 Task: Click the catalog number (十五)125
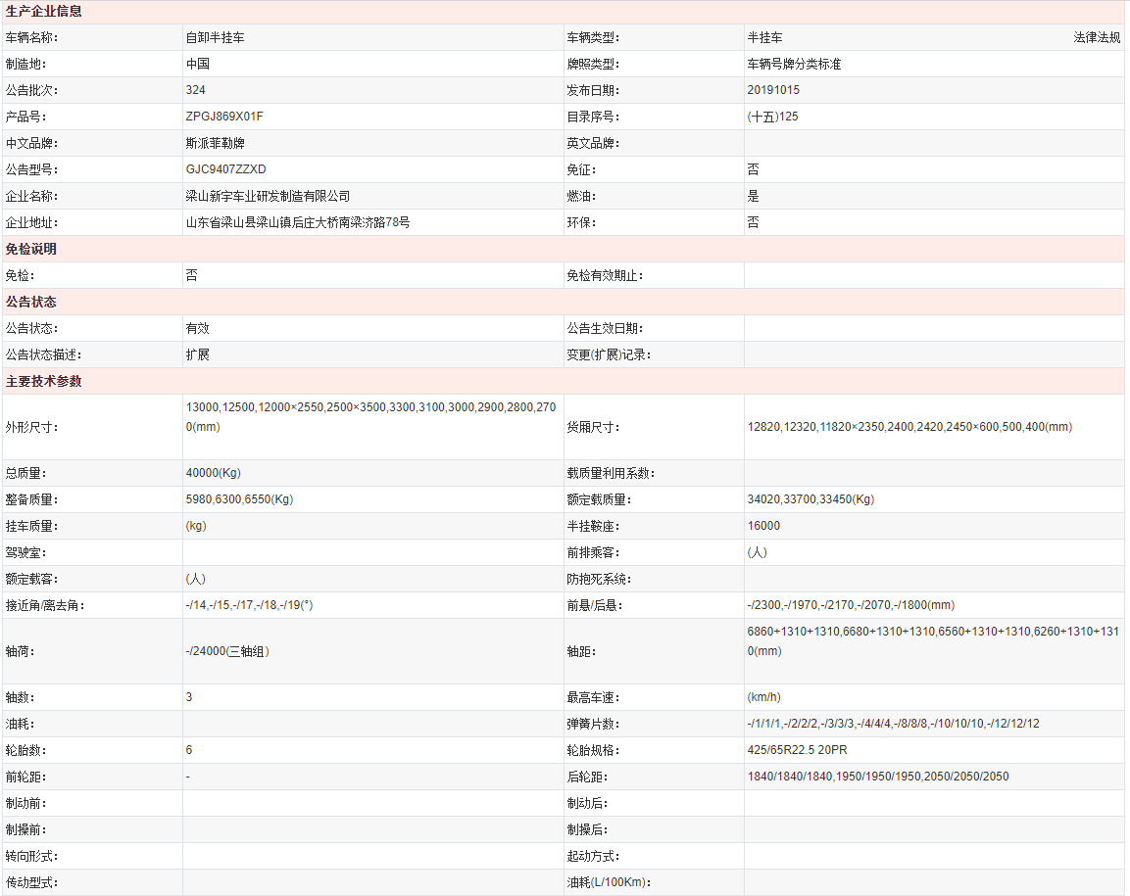[x=772, y=117]
